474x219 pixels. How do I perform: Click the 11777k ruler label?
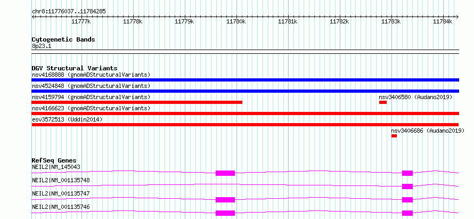pyautogui.click(x=81, y=21)
